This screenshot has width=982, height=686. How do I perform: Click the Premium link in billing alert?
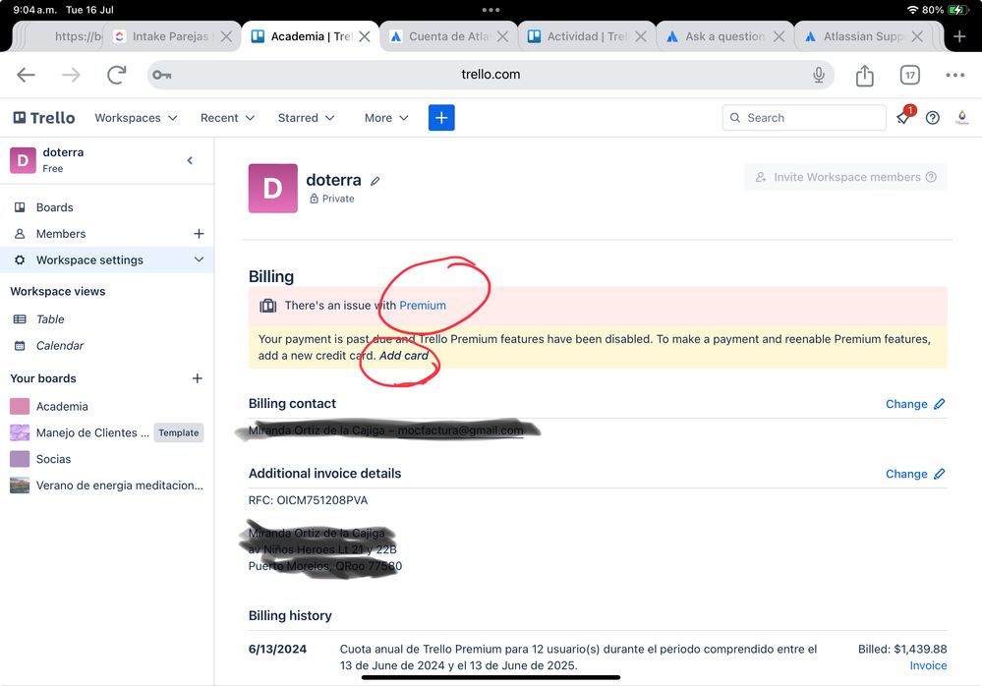[x=423, y=306]
